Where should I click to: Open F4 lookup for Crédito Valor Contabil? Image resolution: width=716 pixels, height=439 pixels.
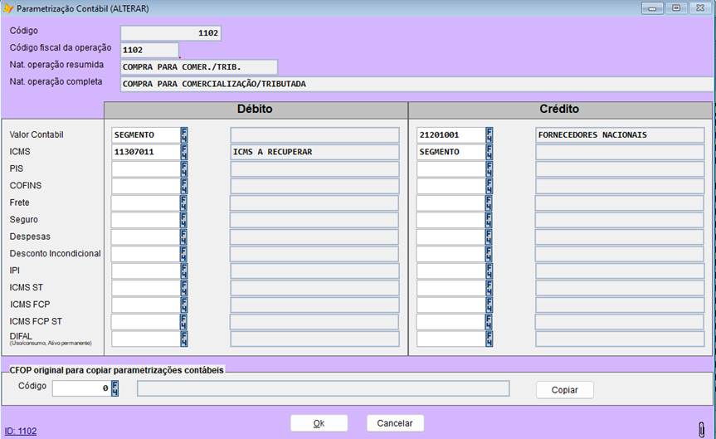point(490,135)
